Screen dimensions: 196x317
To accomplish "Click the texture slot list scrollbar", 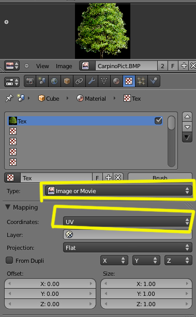I will click(x=171, y=141).
